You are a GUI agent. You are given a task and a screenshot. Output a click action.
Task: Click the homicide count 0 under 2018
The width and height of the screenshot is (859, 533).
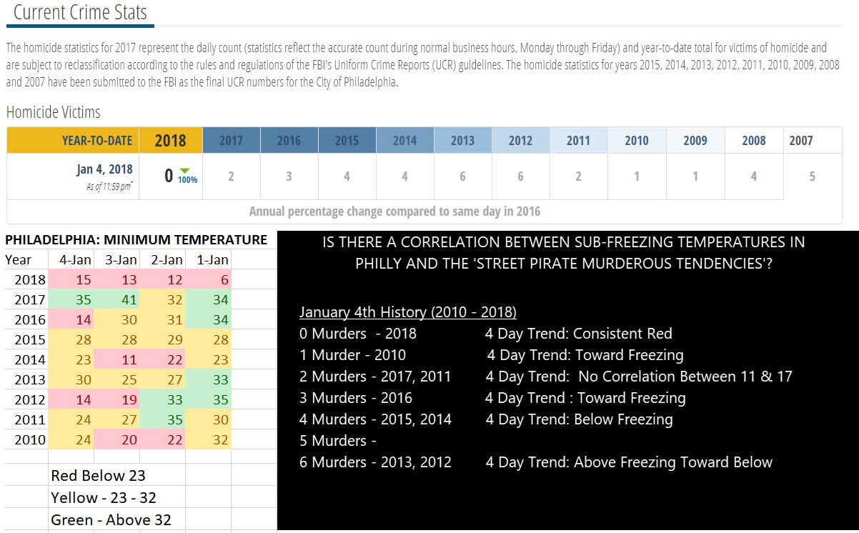169,175
